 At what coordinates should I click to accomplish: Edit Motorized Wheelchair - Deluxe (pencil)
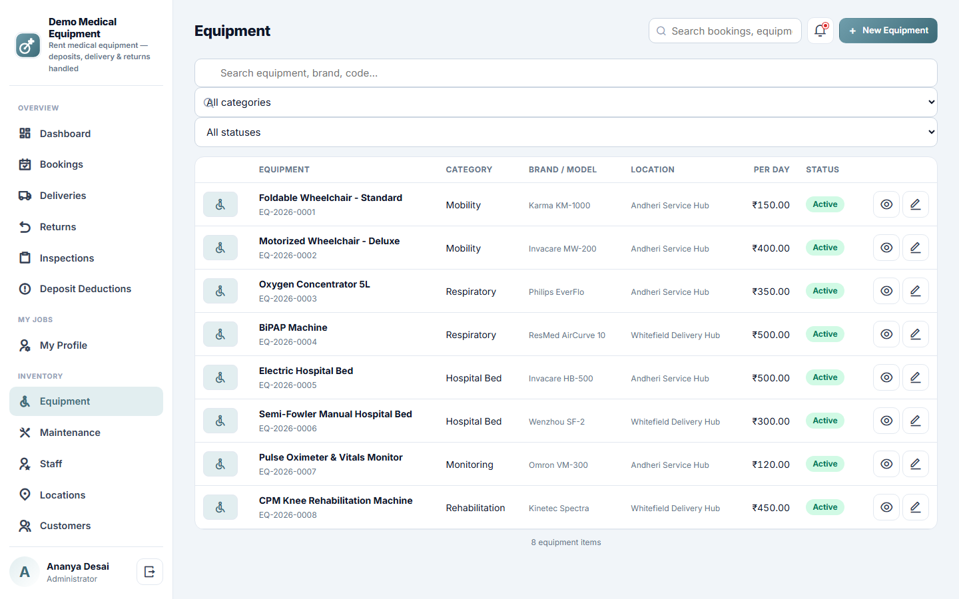(916, 248)
